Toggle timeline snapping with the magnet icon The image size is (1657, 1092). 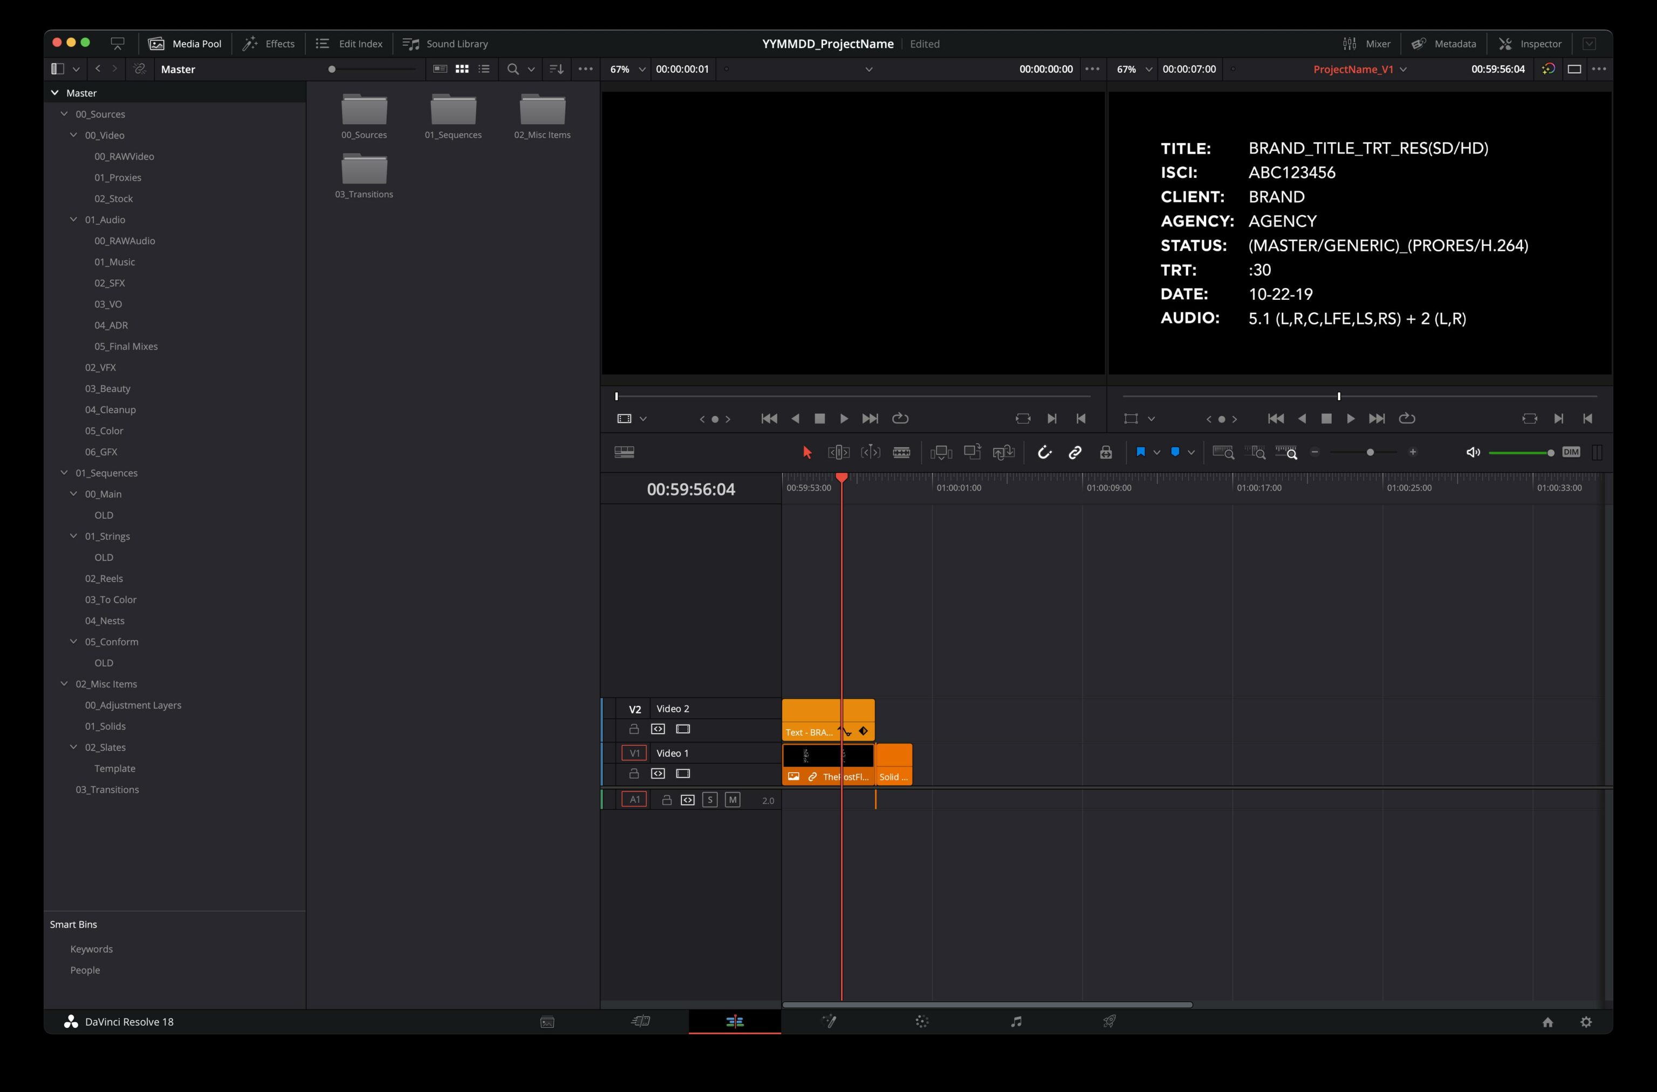click(1045, 452)
